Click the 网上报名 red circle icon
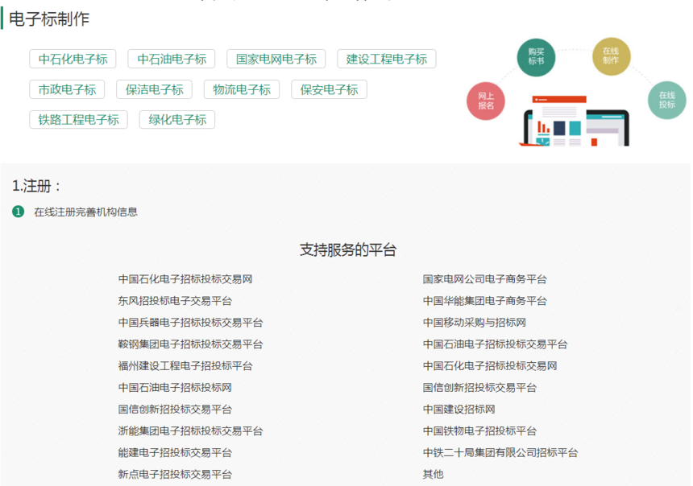This screenshot has width=693, height=486. (486, 101)
